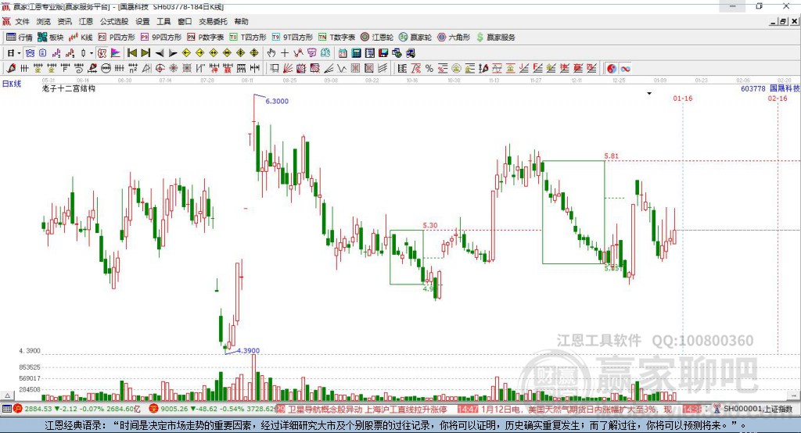
Task: Click the red-blue yin-yang icon
Action: click(x=612, y=69)
